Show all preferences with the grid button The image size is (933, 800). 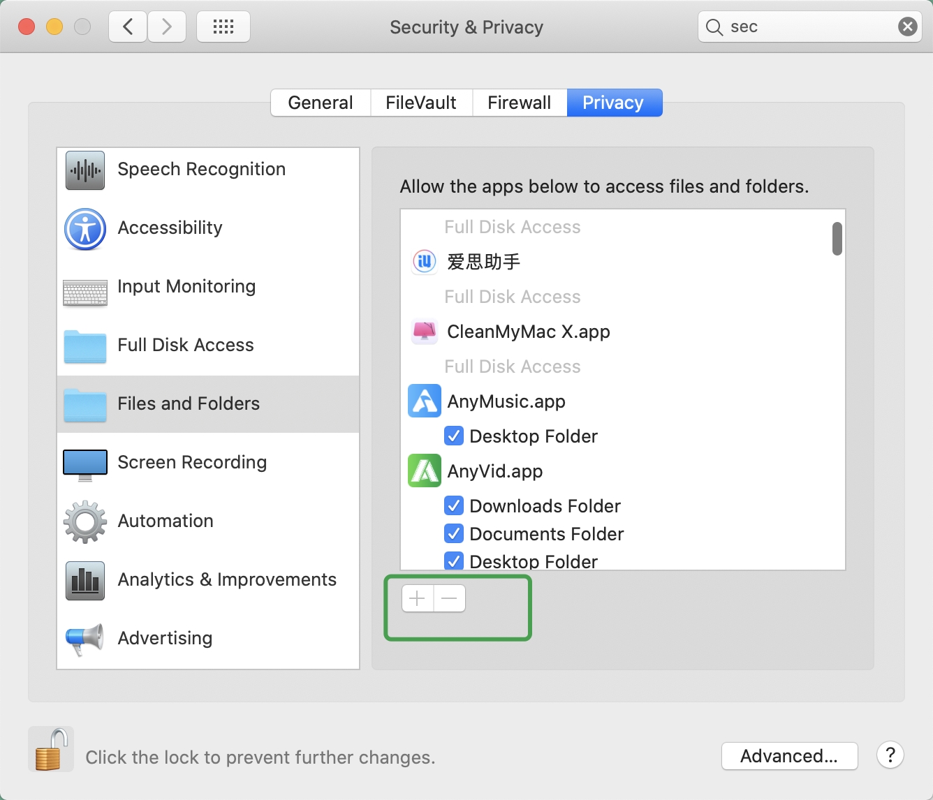point(223,27)
